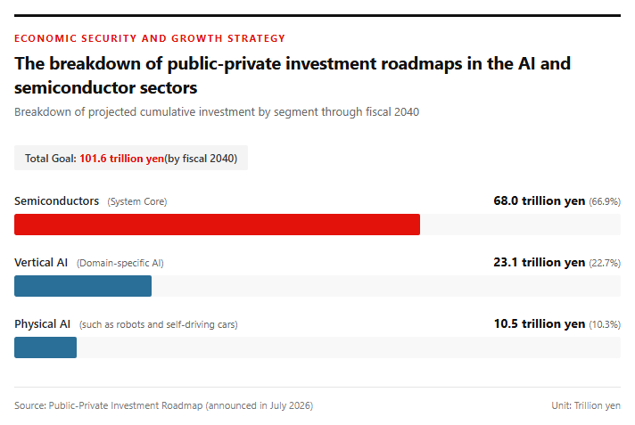The image size is (635, 425).
Task: Click the 23.1 trillion yen value
Action: (x=539, y=263)
